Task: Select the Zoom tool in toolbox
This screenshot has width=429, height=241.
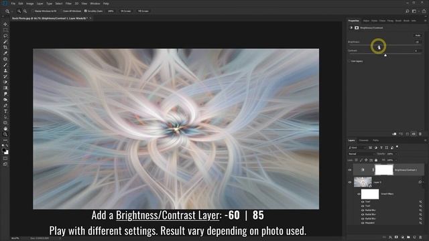Action: [5, 134]
